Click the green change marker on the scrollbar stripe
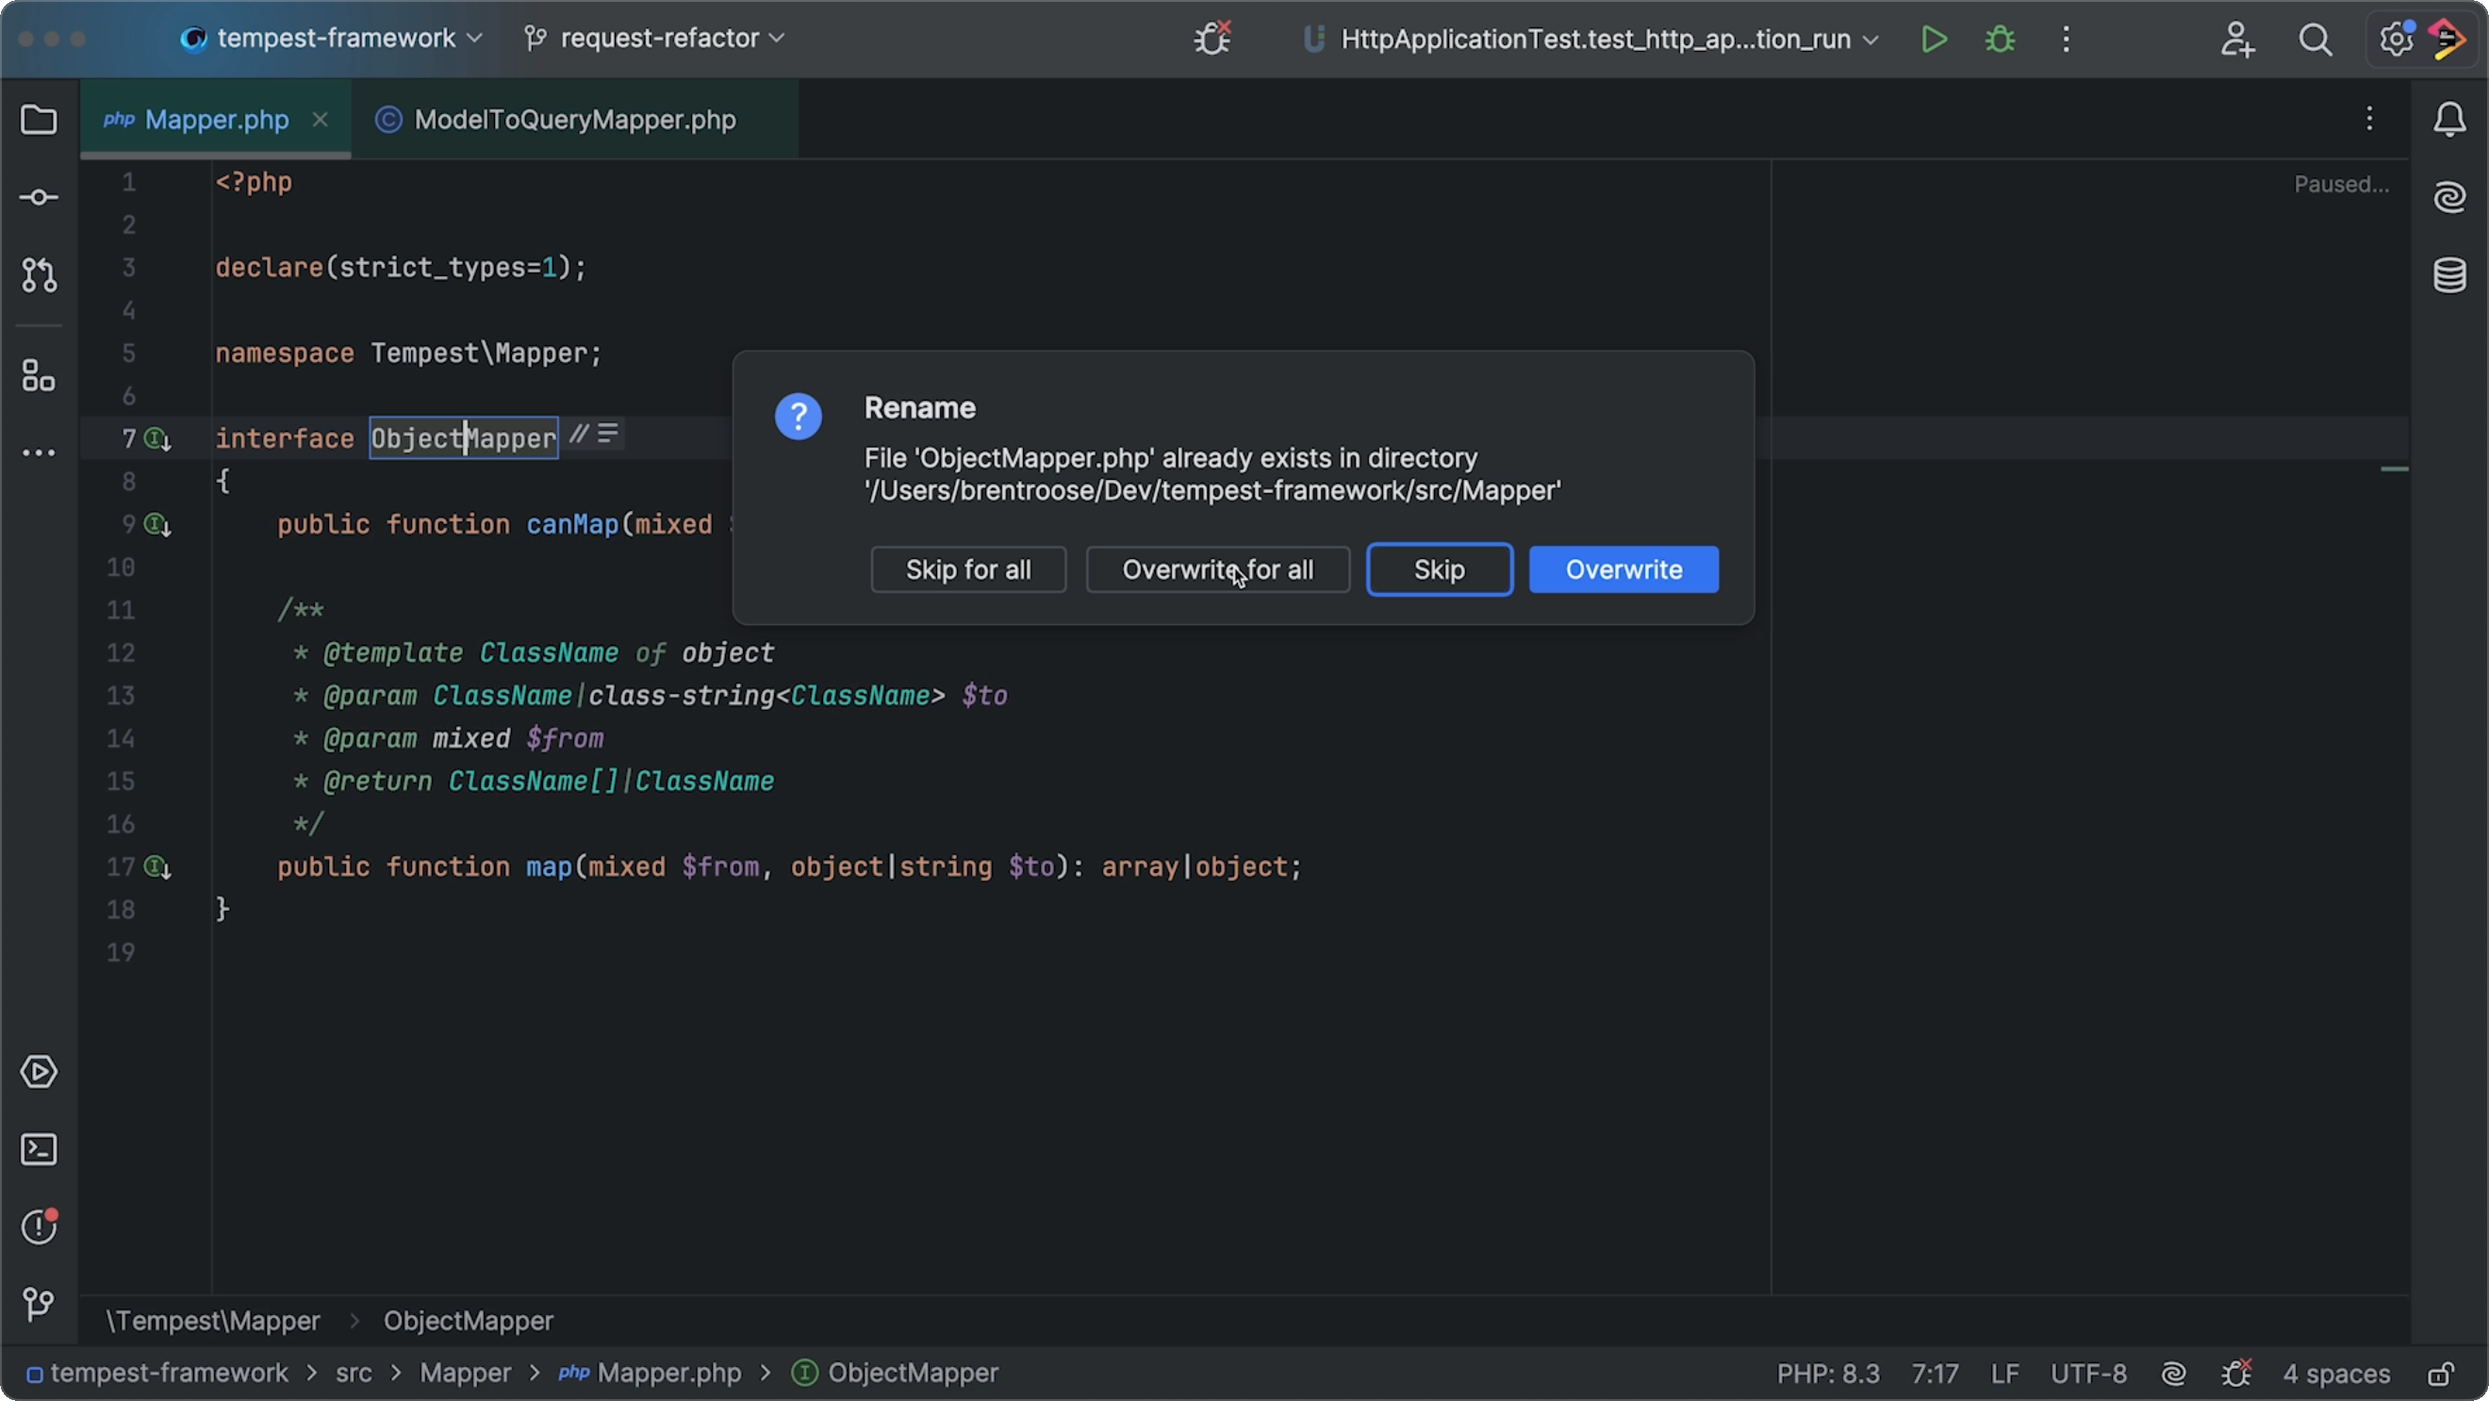The height and width of the screenshot is (1401, 2489). point(2395,470)
